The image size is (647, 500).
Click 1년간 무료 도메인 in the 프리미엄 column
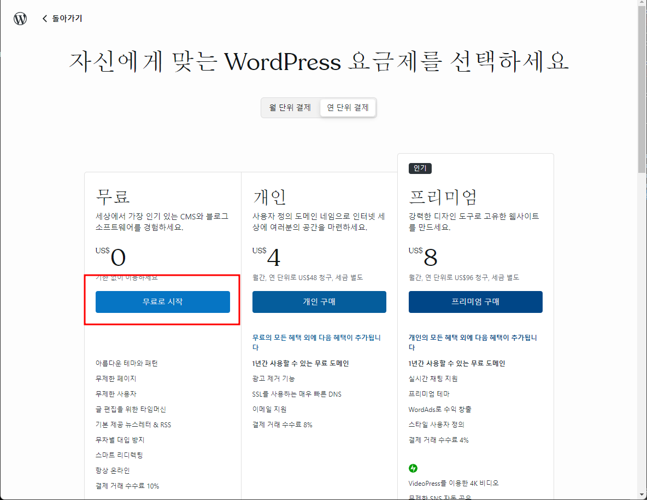(x=457, y=363)
